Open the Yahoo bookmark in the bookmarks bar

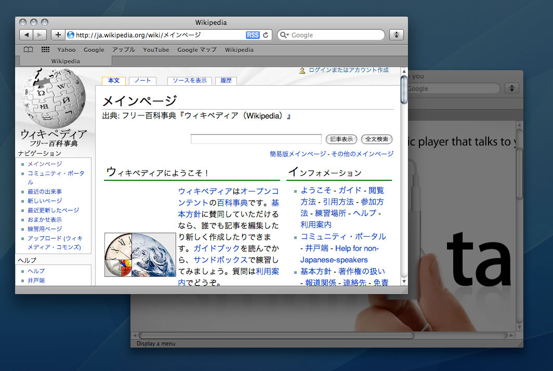(67, 50)
